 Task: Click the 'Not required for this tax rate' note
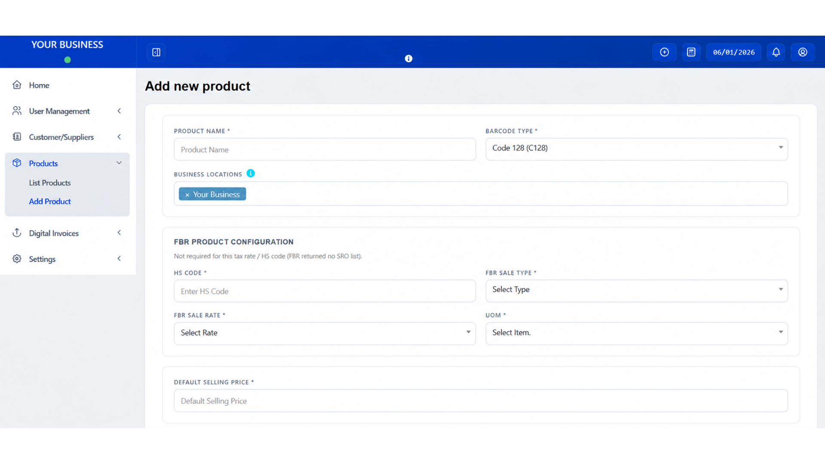(x=268, y=256)
